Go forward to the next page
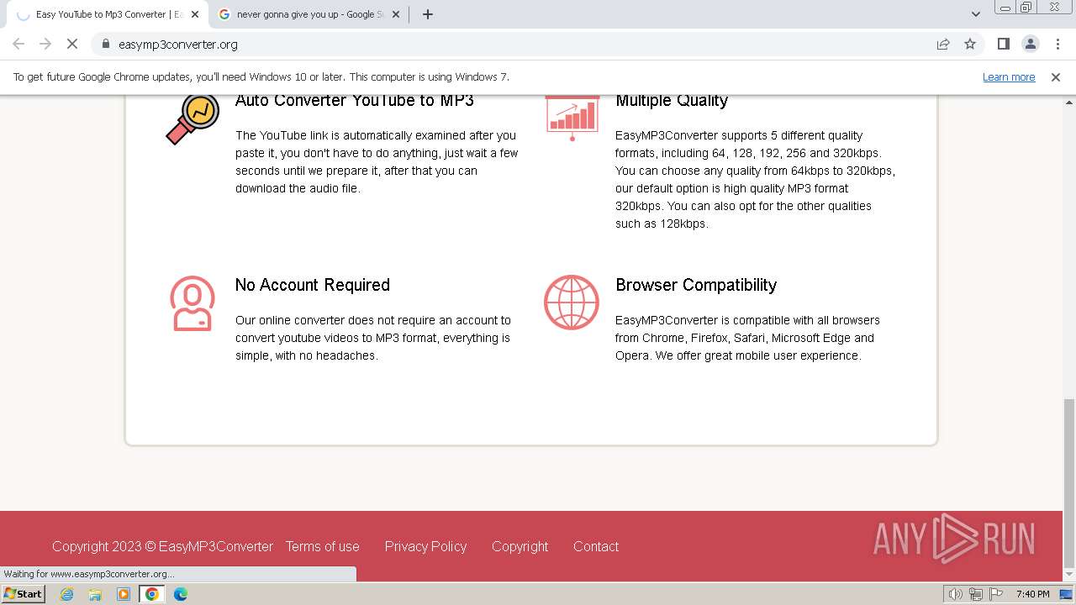 45,44
